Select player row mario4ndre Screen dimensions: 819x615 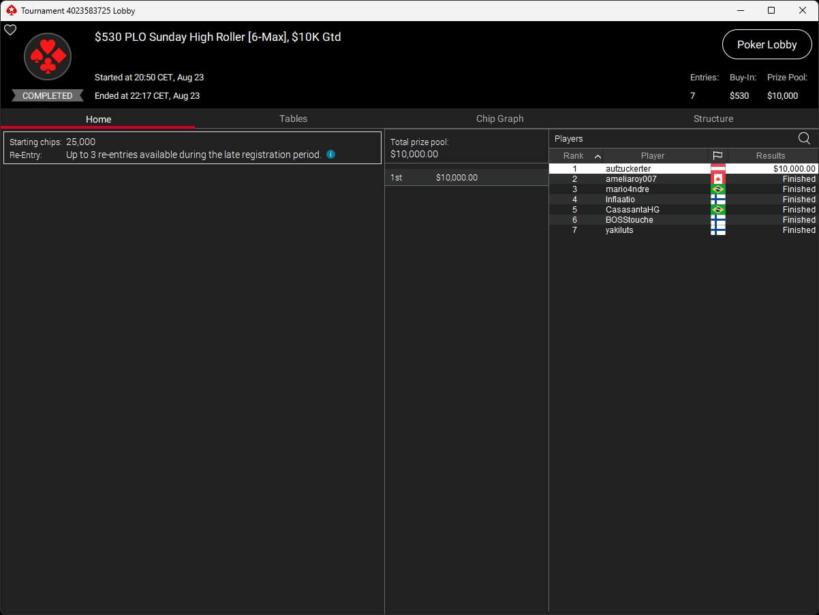pyautogui.click(x=683, y=189)
